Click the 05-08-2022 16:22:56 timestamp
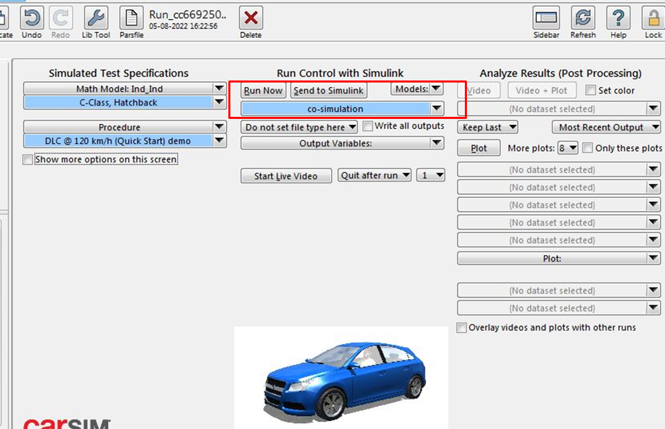Viewport: 665px width, 429px height. tap(183, 26)
